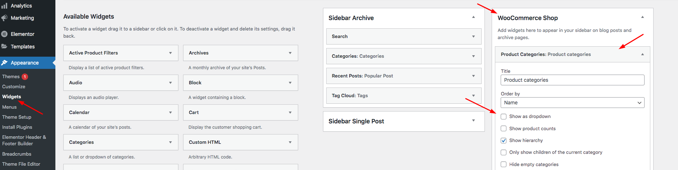Tick the Show product counts checkbox
Screen dimensions: 678x170
(x=504, y=128)
